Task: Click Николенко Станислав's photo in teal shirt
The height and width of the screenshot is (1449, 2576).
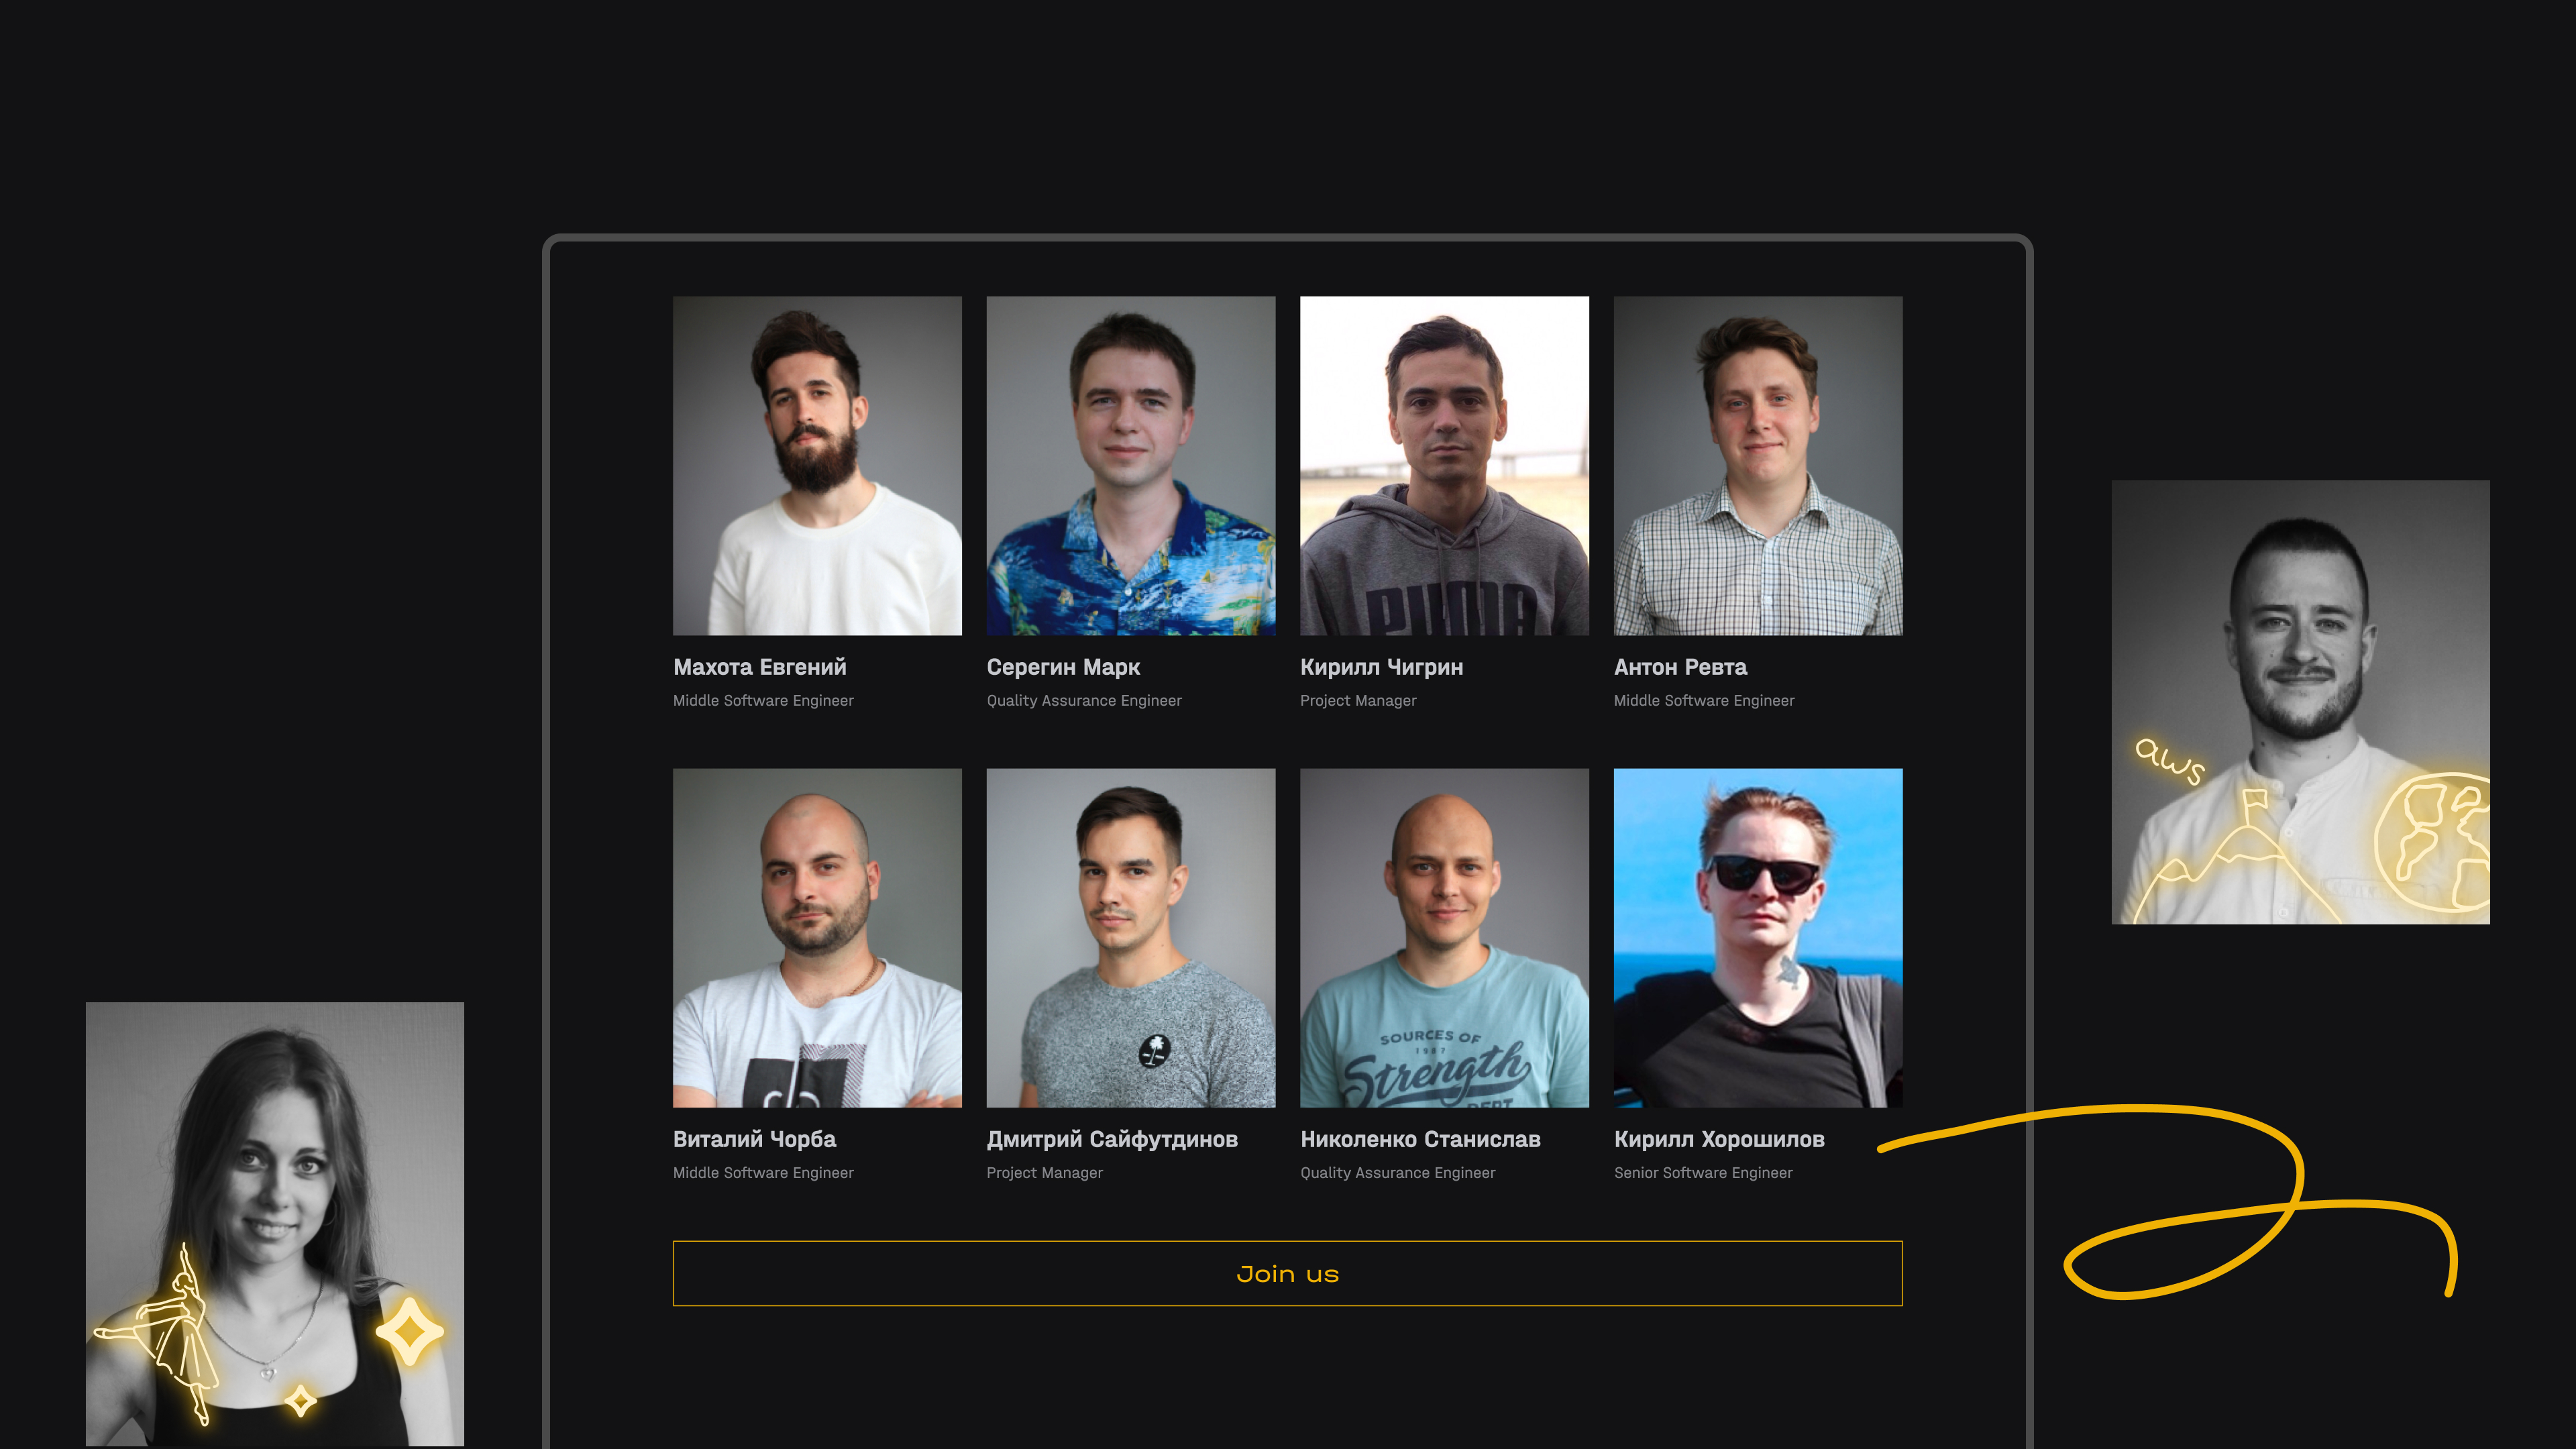Action: click(x=1444, y=937)
